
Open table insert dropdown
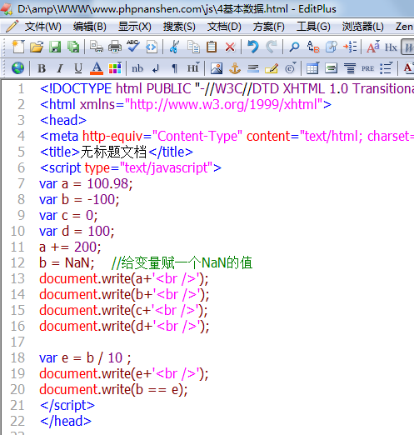click(x=312, y=68)
